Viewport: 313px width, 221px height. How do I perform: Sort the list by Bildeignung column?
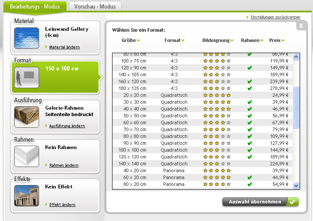pyautogui.click(x=218, y=40)
